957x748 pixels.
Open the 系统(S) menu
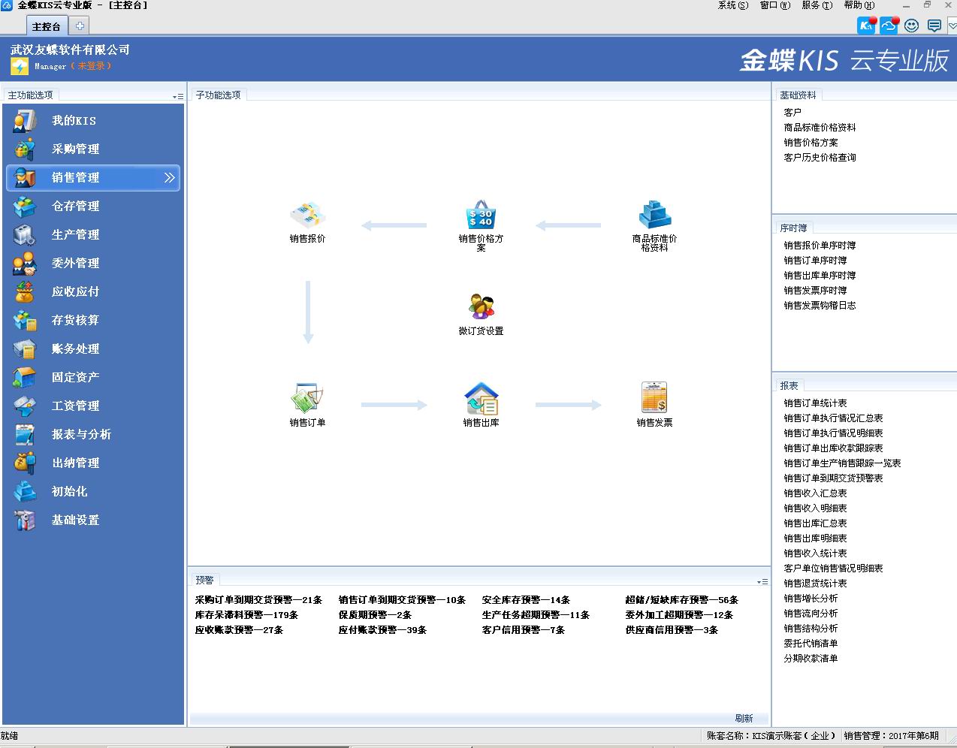pyautogui.click(x=733, y=5)
